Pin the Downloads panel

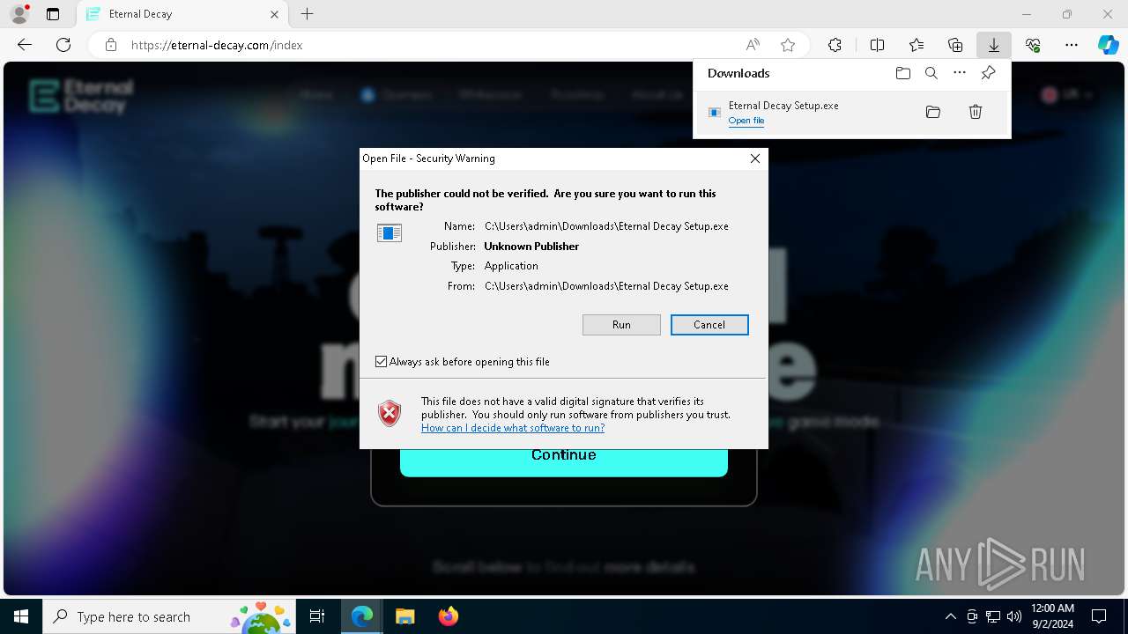989,73
